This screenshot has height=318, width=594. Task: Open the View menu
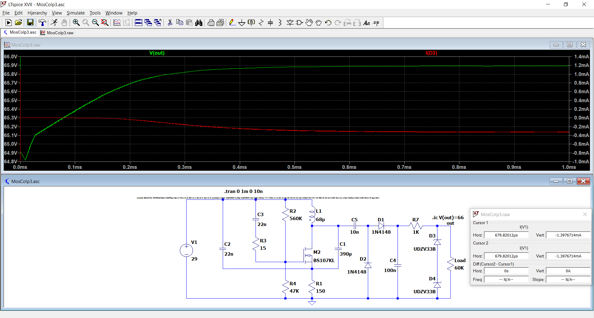[57, 13]
